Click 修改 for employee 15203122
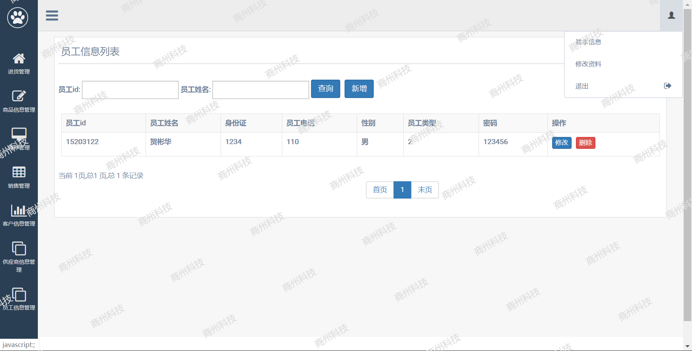The width and height of the screenshot is (692, 351). point(562,143)
